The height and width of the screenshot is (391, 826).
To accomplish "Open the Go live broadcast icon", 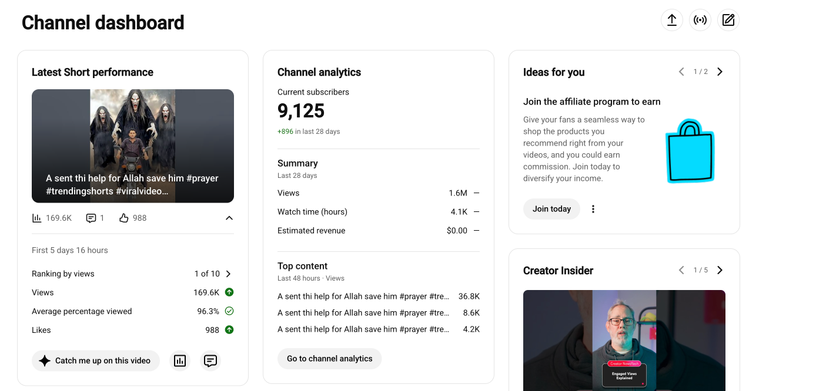I will click(700, 20).
